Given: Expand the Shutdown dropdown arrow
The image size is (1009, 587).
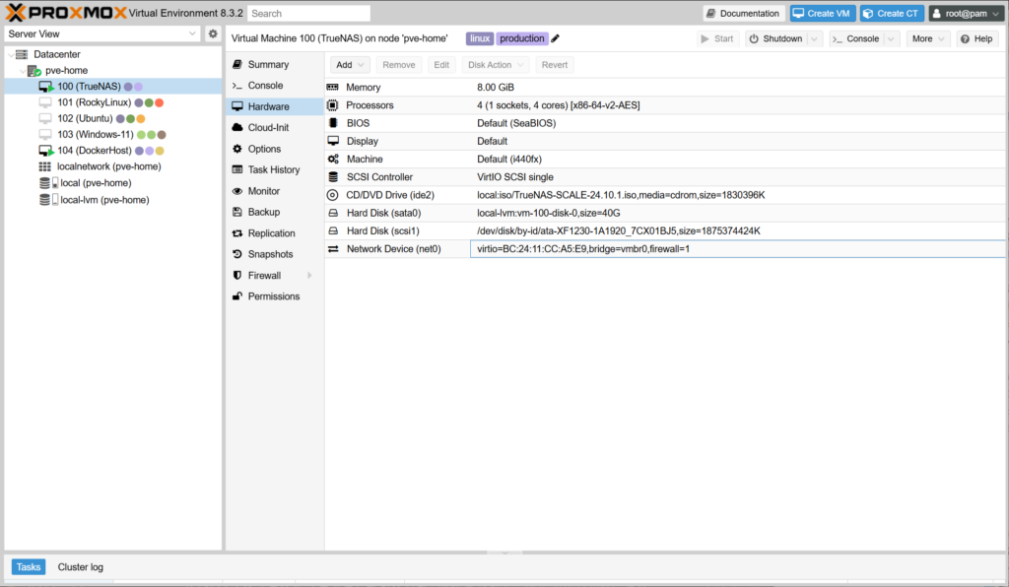Looking at the screenshot, I should [x=814, y=38].
